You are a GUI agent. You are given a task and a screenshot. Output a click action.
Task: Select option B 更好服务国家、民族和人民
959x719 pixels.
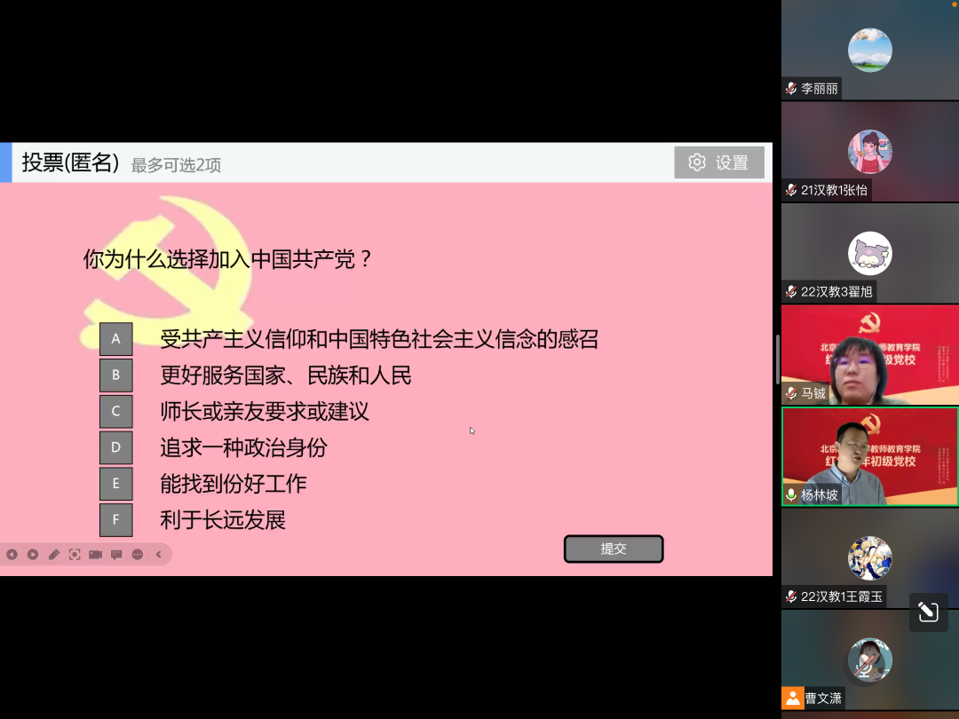coord(116,375)
